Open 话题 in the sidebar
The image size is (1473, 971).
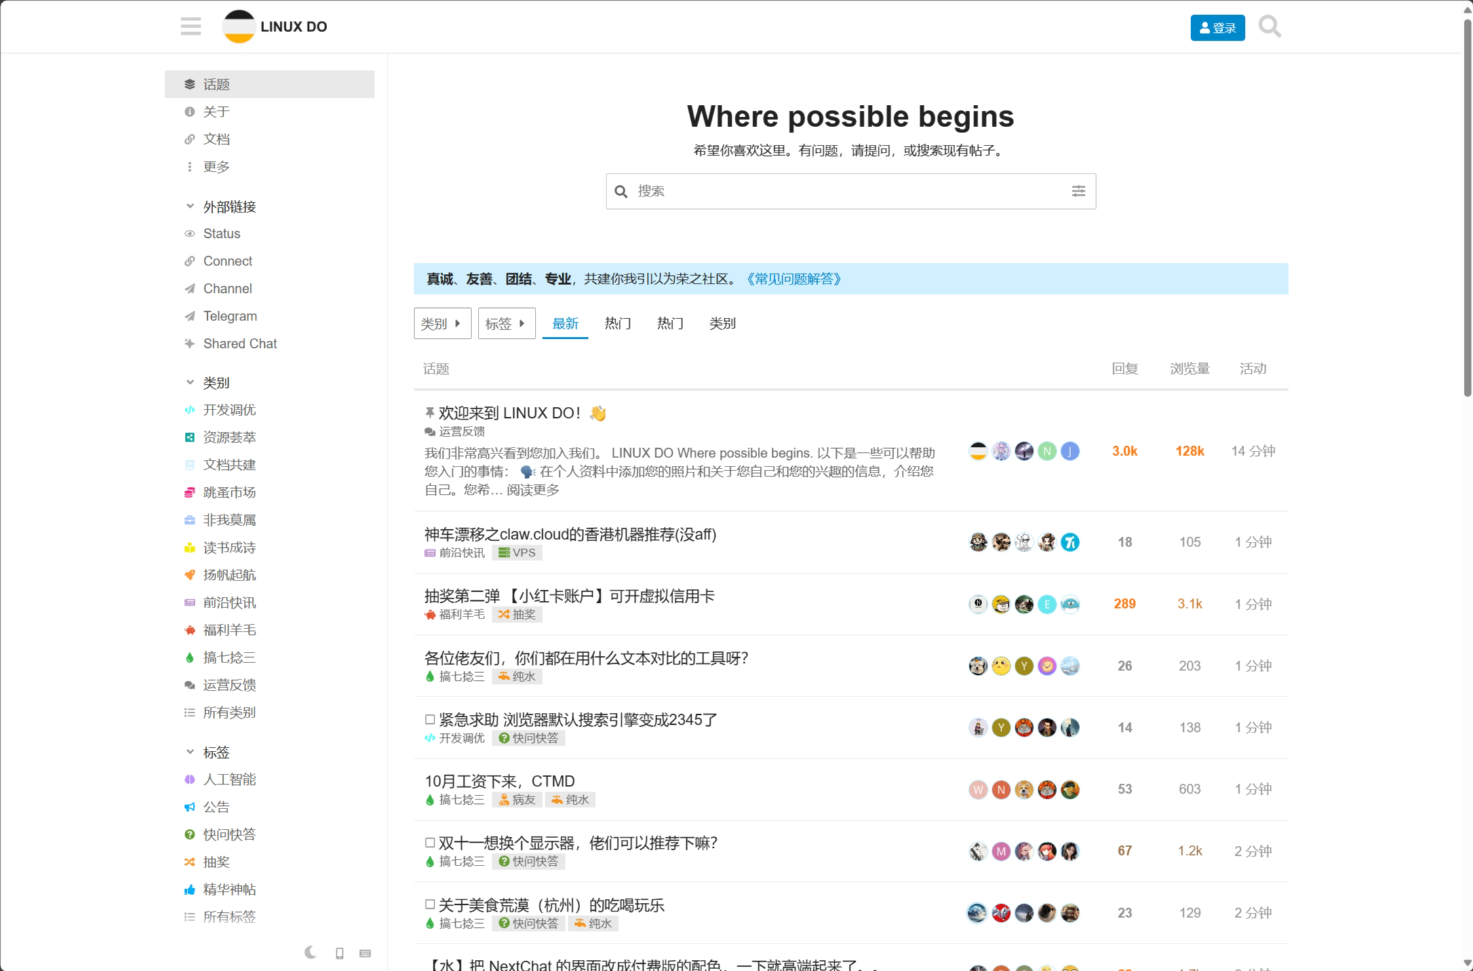[269, 84]
